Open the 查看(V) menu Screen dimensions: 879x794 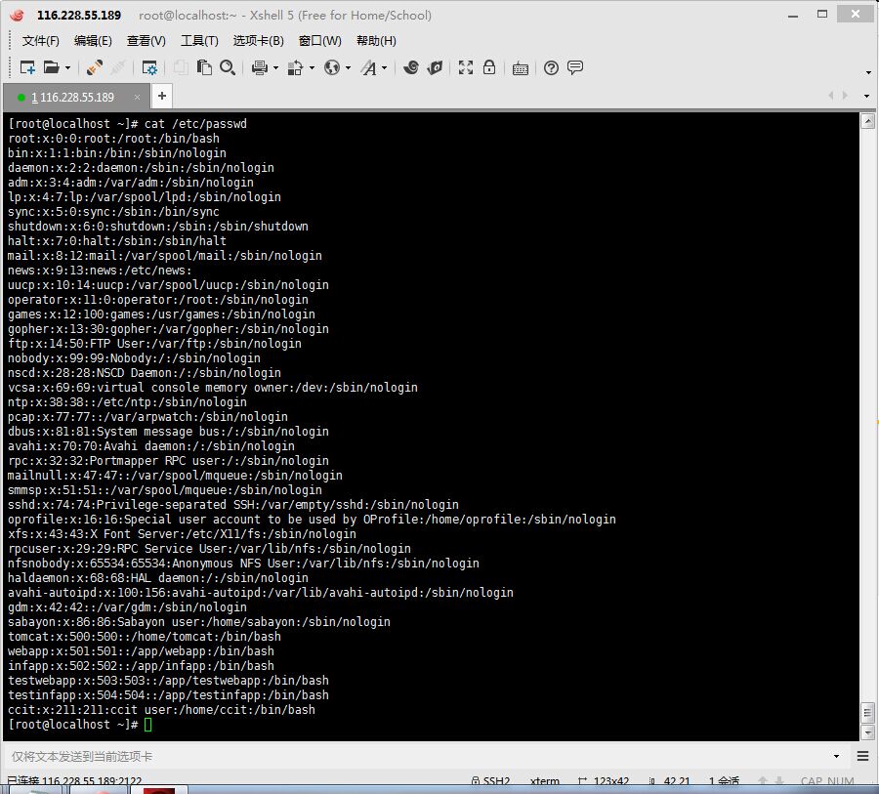click(x=146, y=41)
